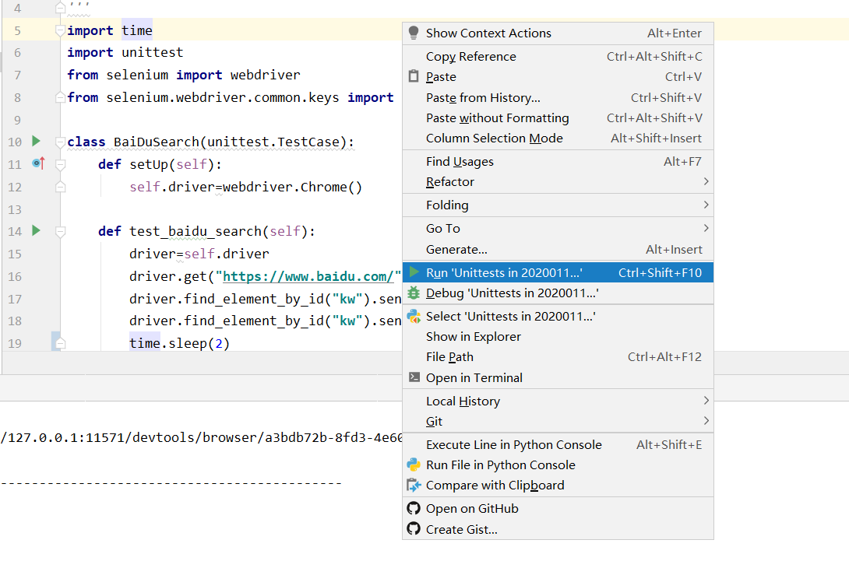Select Show in Explorer
This screenshot has width=849, height=561.
[x=558, y=336]
